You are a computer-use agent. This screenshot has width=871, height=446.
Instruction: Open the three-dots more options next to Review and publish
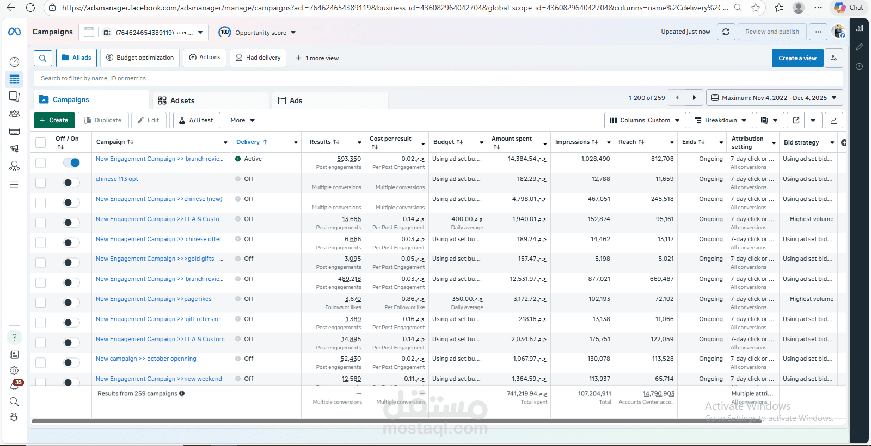tap(818, 32)
